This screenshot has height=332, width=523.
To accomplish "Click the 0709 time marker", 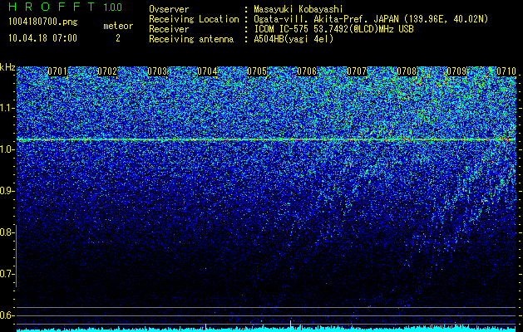I will click(456, 71).
